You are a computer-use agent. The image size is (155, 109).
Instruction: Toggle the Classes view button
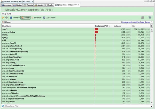point(25,18)
